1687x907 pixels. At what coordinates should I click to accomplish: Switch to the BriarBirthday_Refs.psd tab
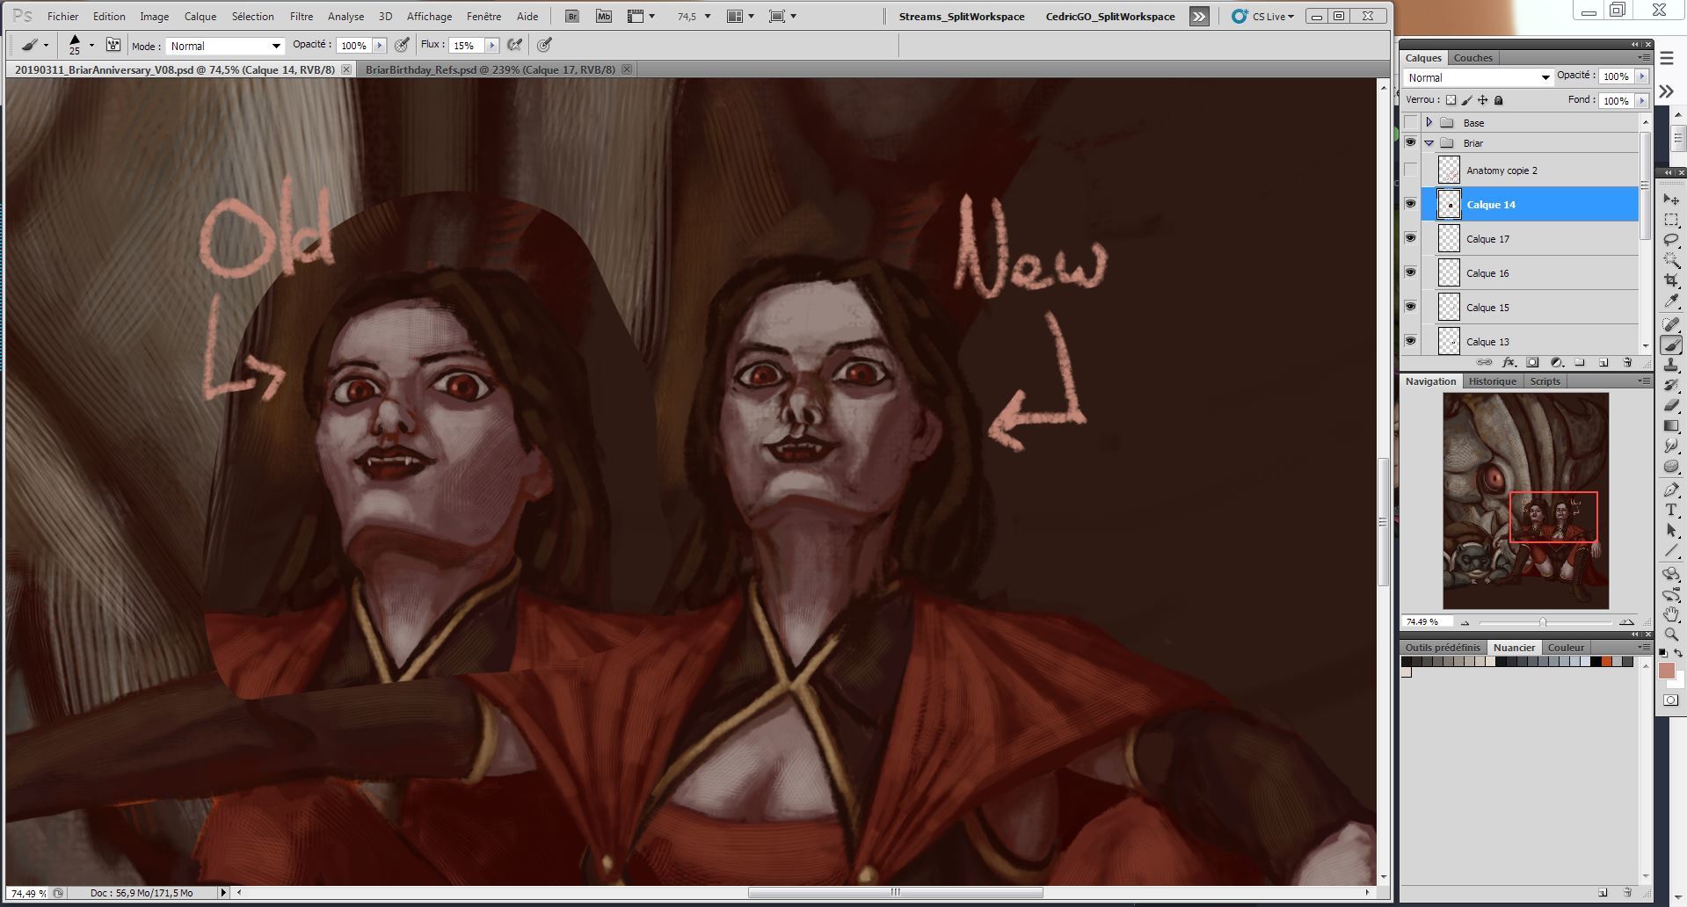point(490,69)
